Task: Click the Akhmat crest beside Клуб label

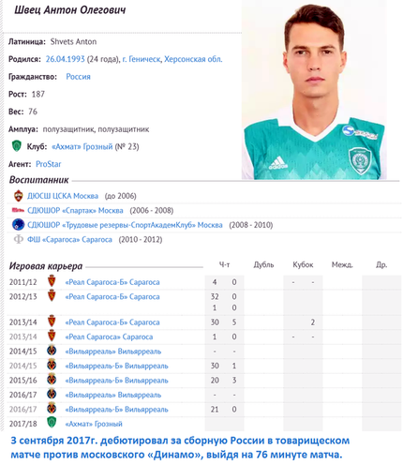Action: (x=17, y=146)
